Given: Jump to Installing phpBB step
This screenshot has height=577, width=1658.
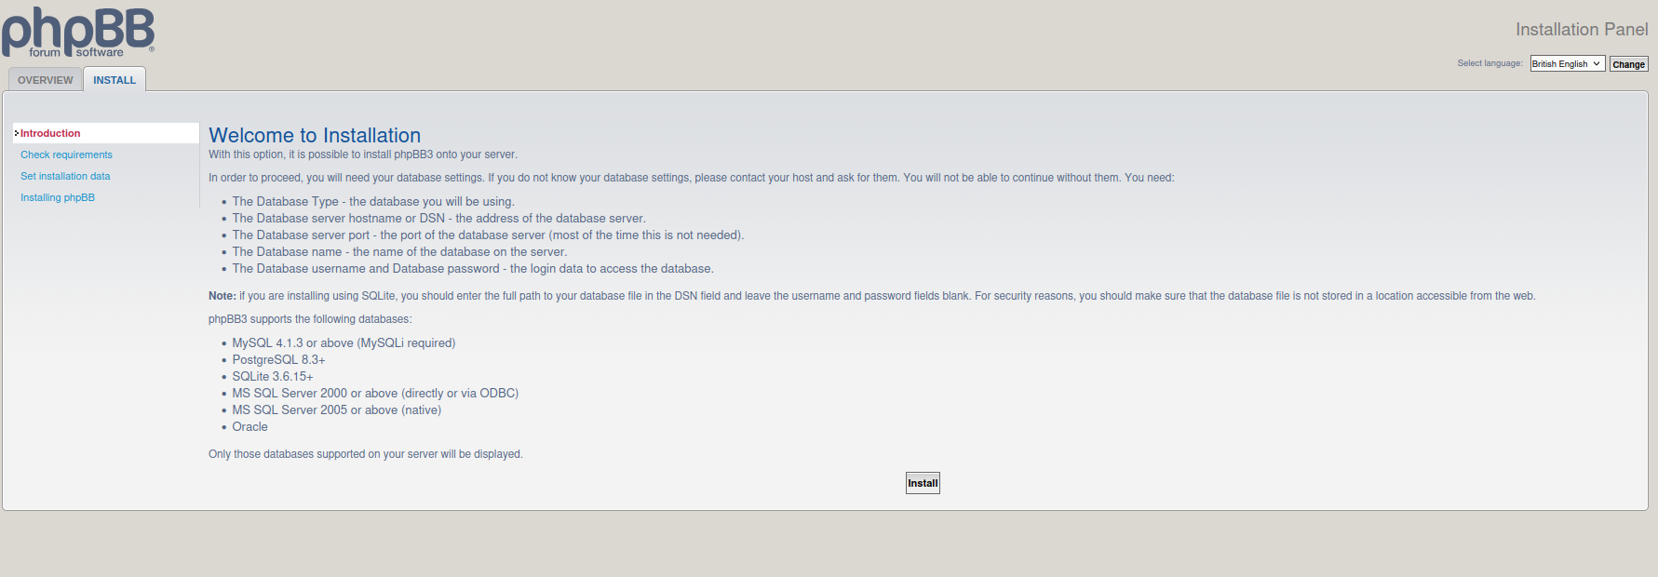Looking at the screenshot, I should click(x=58, y=197).
